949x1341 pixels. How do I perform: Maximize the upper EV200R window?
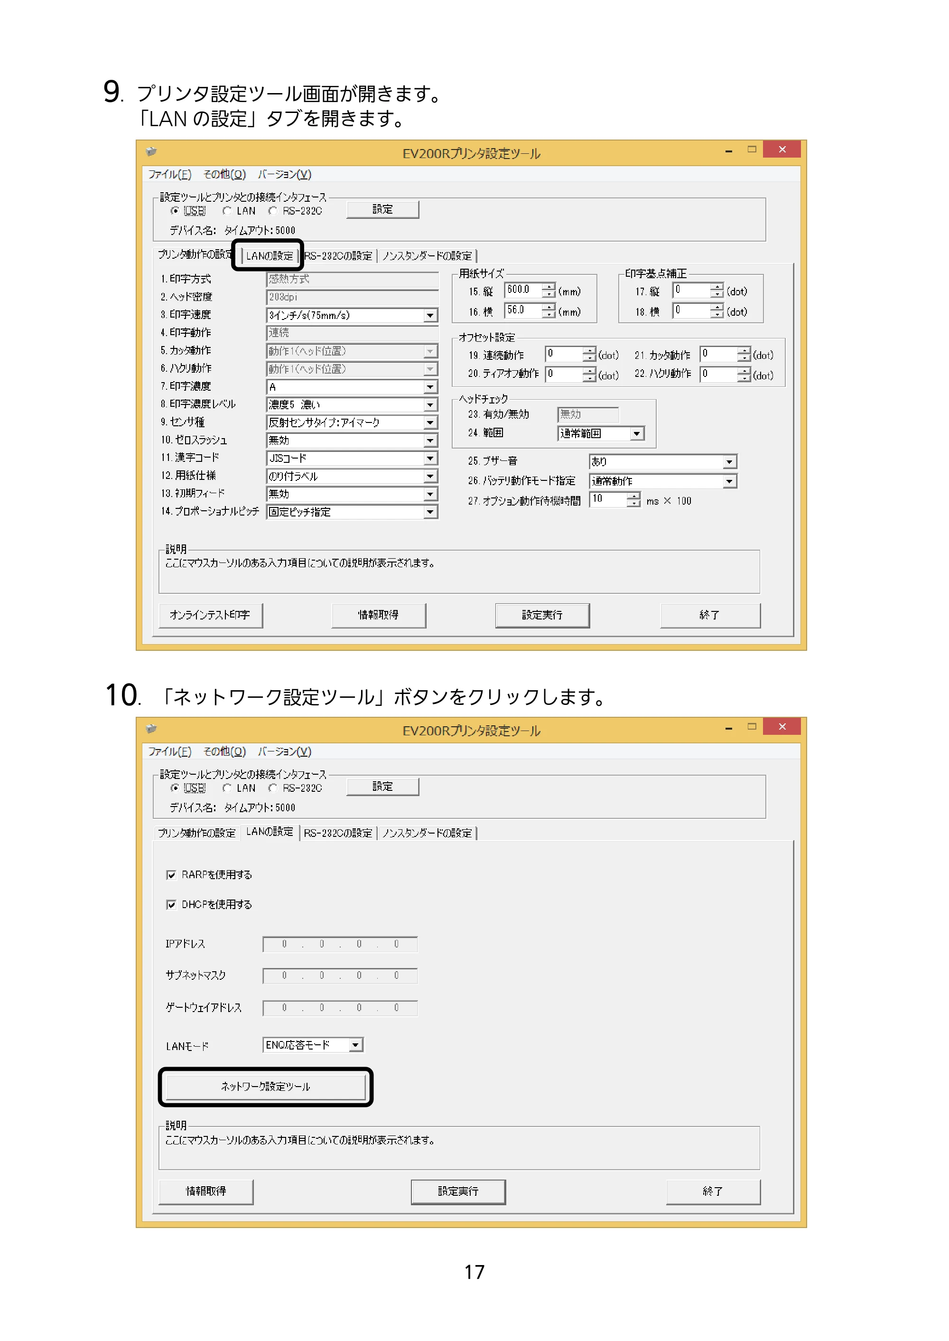752,150
